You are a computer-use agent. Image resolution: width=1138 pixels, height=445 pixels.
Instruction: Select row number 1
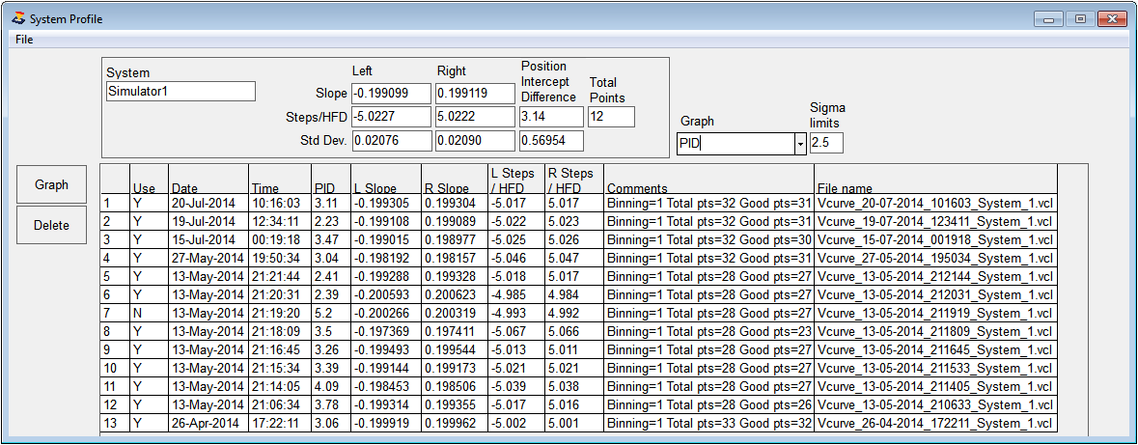click(115, 202)
